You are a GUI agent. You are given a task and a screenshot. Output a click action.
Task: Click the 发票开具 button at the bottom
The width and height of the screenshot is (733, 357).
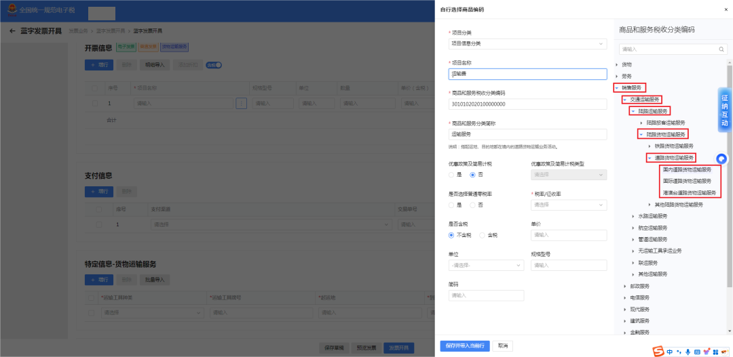pos(399,348)
